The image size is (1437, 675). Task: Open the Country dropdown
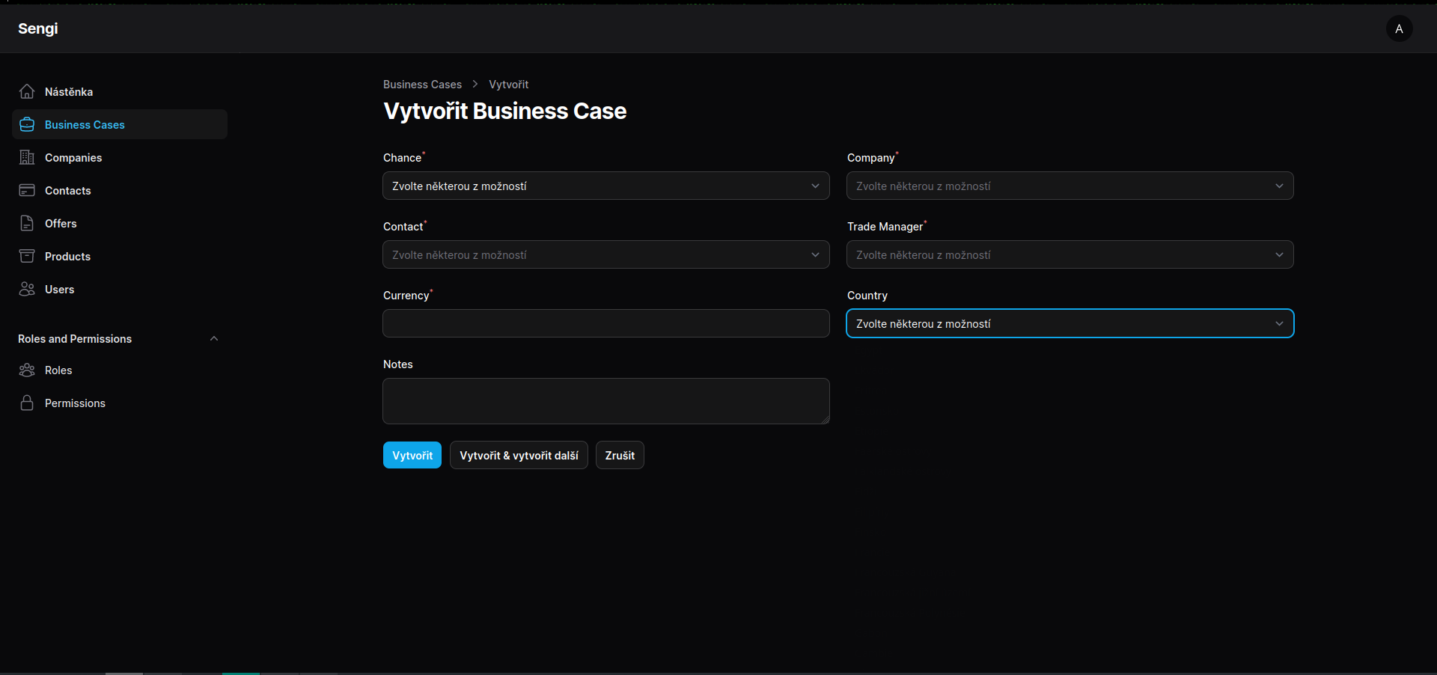click(x=1070, y=323)
